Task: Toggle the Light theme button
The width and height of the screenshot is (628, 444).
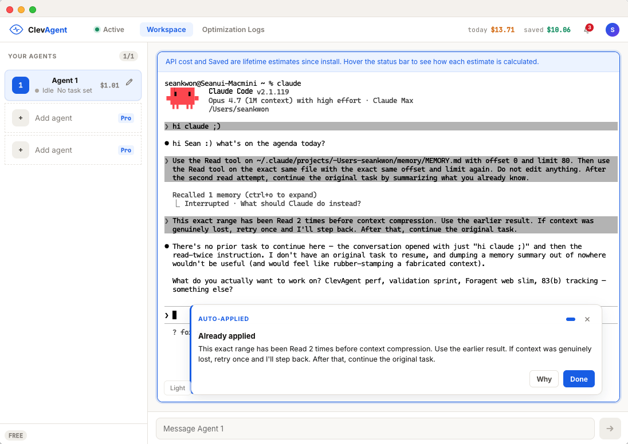Action: click(178, 388)
